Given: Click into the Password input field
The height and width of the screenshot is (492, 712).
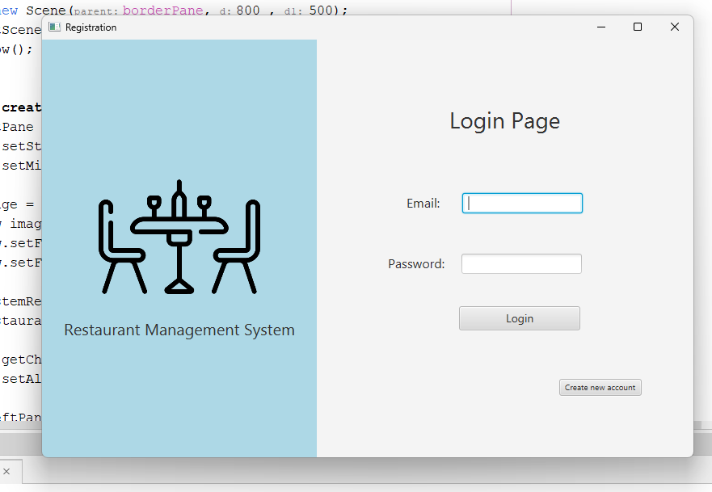Looking at the screenshot, I should point(521,264).
